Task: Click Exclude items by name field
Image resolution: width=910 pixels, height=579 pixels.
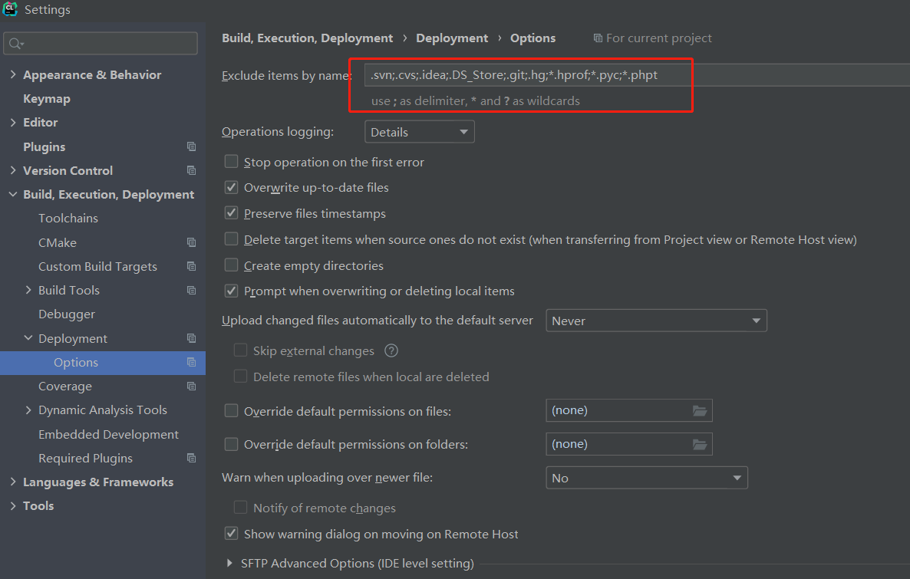Action: pos(637,75)
